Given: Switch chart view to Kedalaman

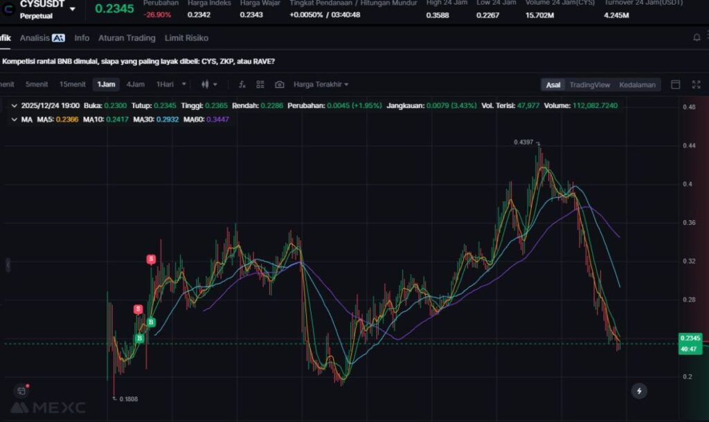Looking at the screenshot, I should pyautogui.click(x=637, y=84).
